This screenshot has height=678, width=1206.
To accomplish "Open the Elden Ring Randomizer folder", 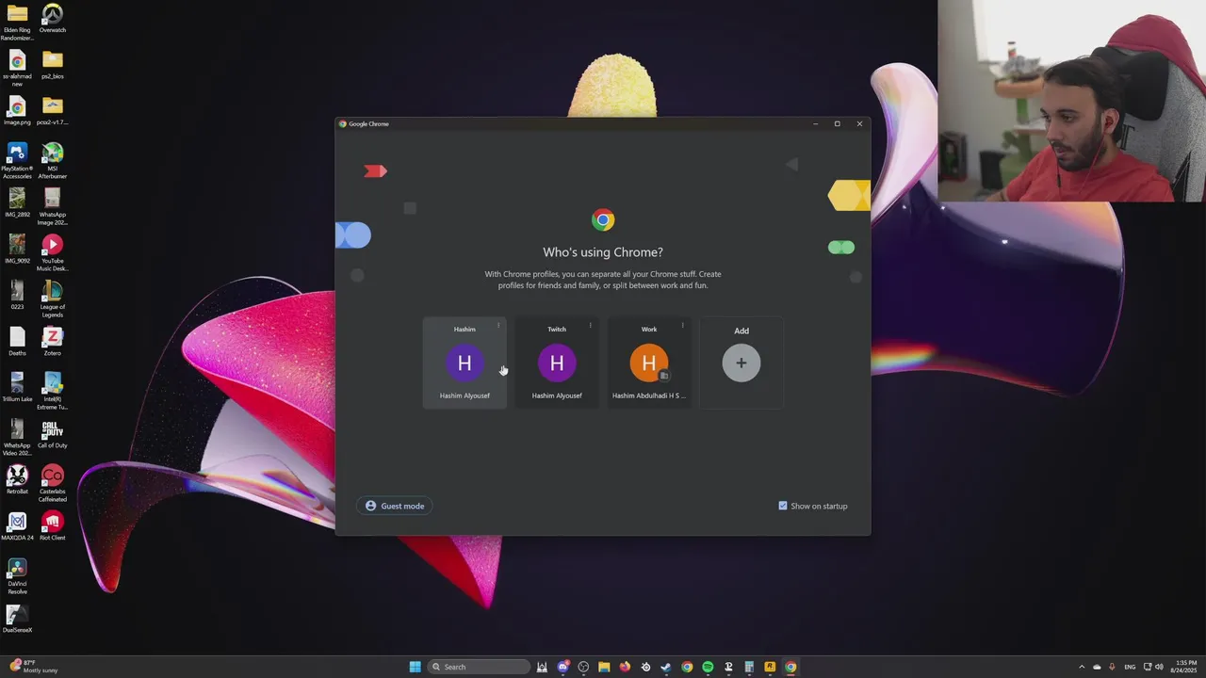I will click(x=17, y=22).
